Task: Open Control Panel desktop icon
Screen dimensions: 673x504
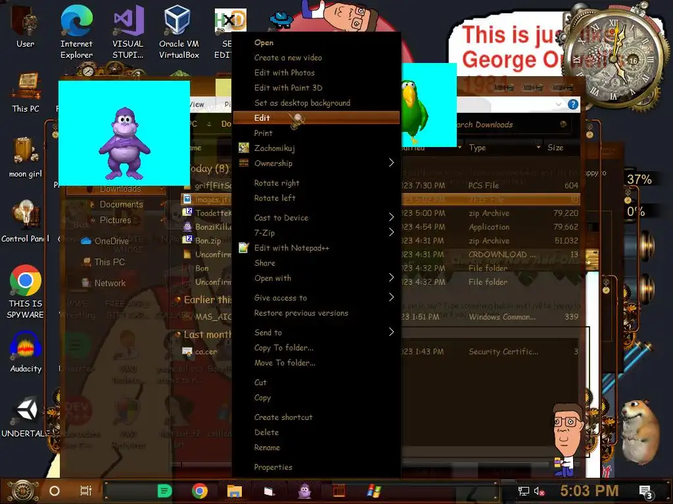Action: (x=26, y=222)
